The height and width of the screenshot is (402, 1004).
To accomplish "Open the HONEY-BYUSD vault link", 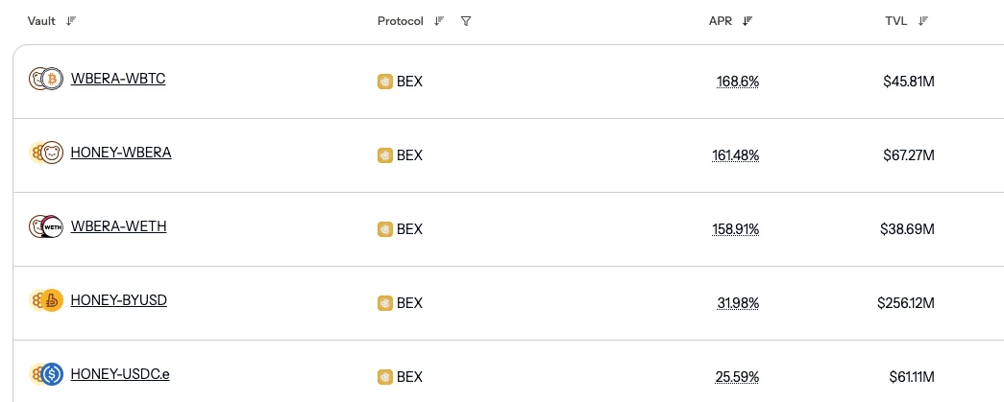I will pos(119,300).
